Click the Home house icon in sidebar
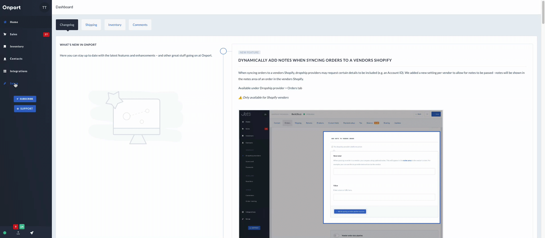This screenshot has height=238, width=545. coord(5,22)
